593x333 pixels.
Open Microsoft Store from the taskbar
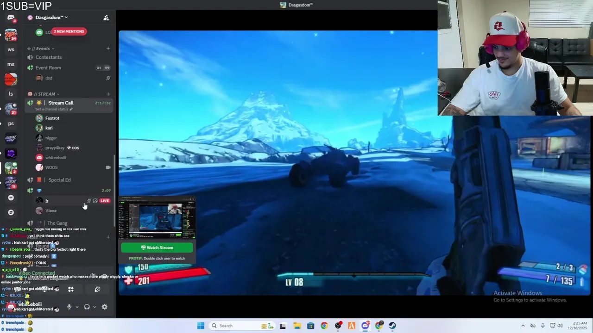(x=310, y=326)
